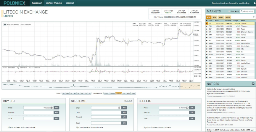Select 2-hr candlesticks
Image resolution: width=256 pixels, height=132 pixels.
(x=124, y=94)
